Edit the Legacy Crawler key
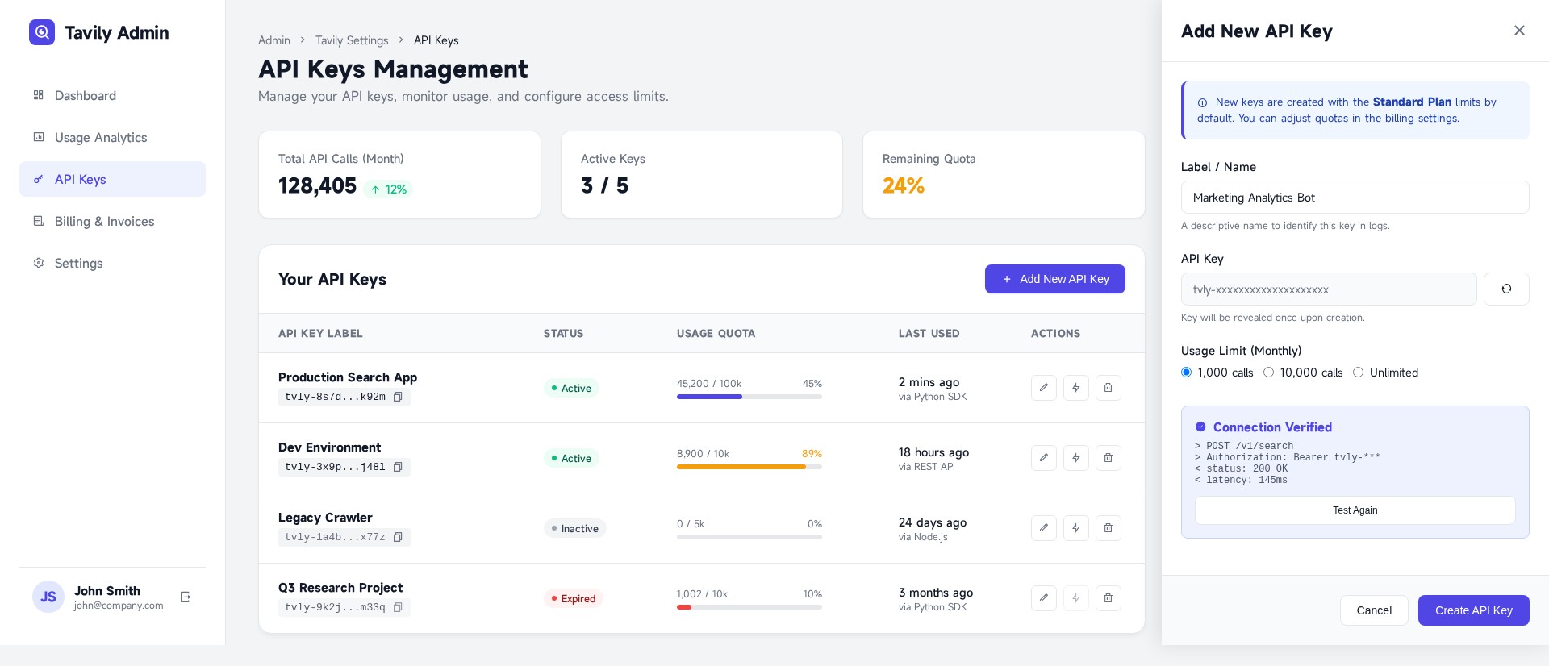This screenshot has height=666, width=1549. (x=1043, y=528)
